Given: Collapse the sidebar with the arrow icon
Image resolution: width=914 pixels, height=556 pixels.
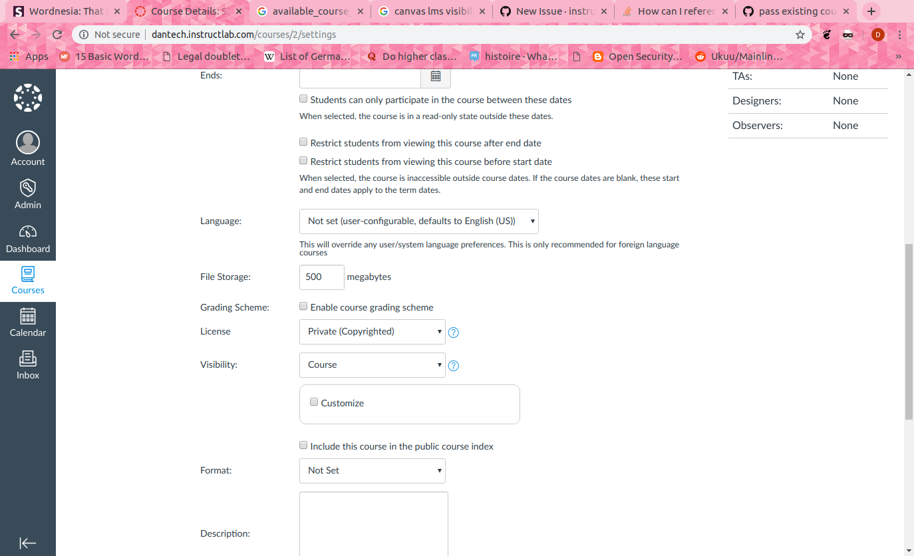Looking at the screenshot, I should click(27, 543).
